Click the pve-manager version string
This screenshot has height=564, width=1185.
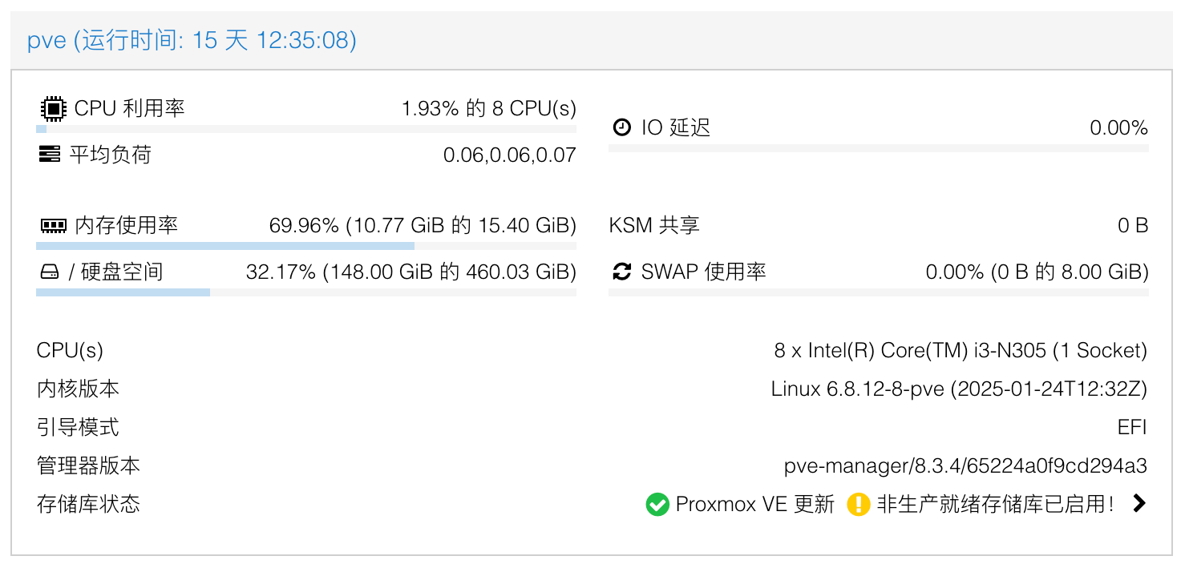tap(965, 465)
